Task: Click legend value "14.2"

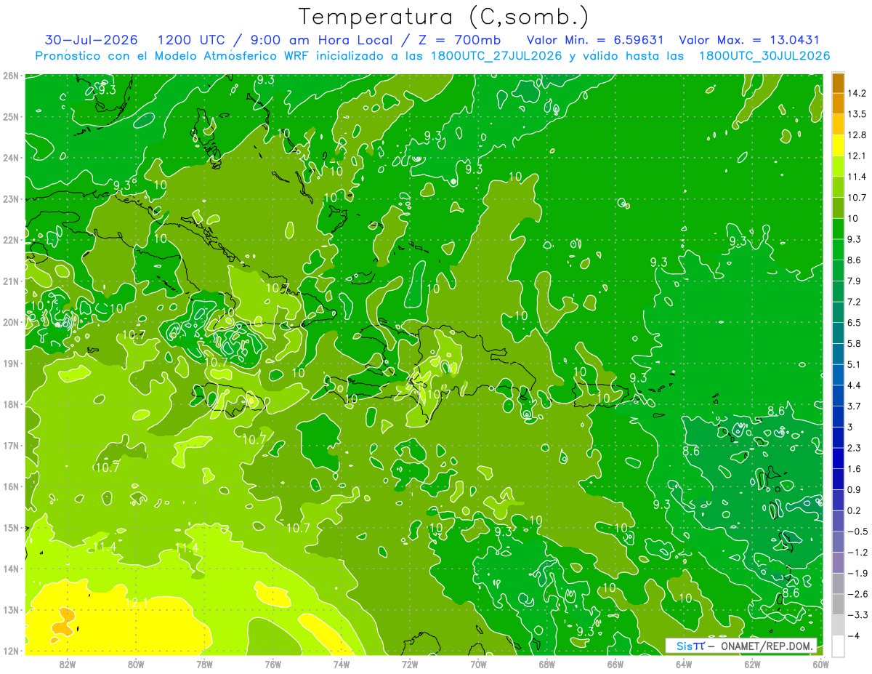Action: [855, 93]
